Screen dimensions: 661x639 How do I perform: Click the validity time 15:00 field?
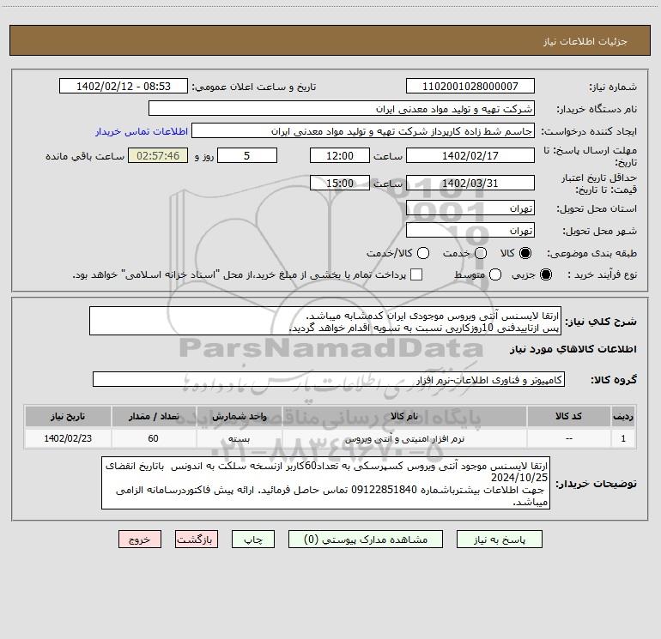click(x=340, y=183)
